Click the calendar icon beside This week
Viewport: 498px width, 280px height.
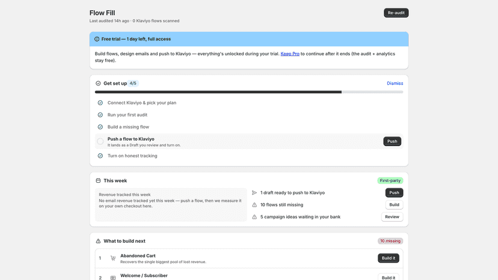coord(98,181)
